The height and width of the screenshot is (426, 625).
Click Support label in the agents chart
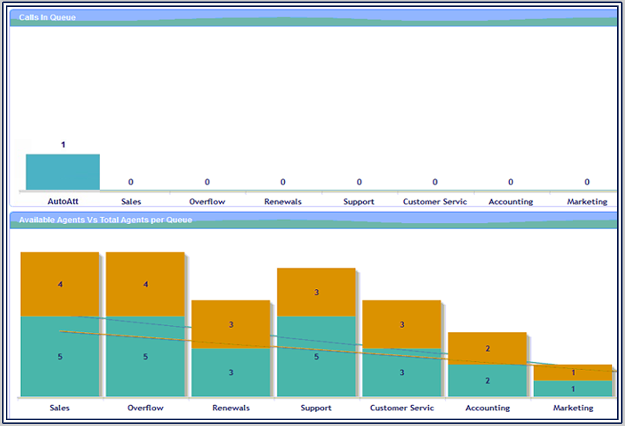pos(316,408)
